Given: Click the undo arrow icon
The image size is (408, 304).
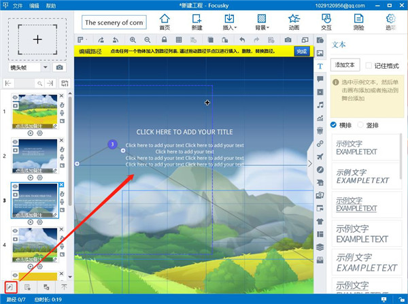Looking at the screenshot, I should [x=242, y=39].
